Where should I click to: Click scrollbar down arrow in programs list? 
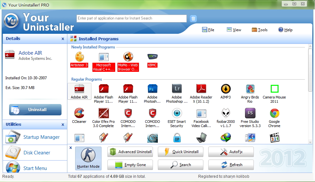(x=310, y=142)
